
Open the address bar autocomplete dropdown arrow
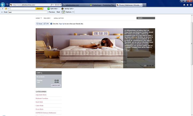coord(54,5)
